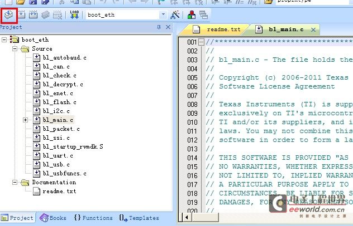Image resolution: width=353 pixels, height=226 pixels.
Task: Open Manage Components colored blocks icon
Action: (x=192, y=15)
